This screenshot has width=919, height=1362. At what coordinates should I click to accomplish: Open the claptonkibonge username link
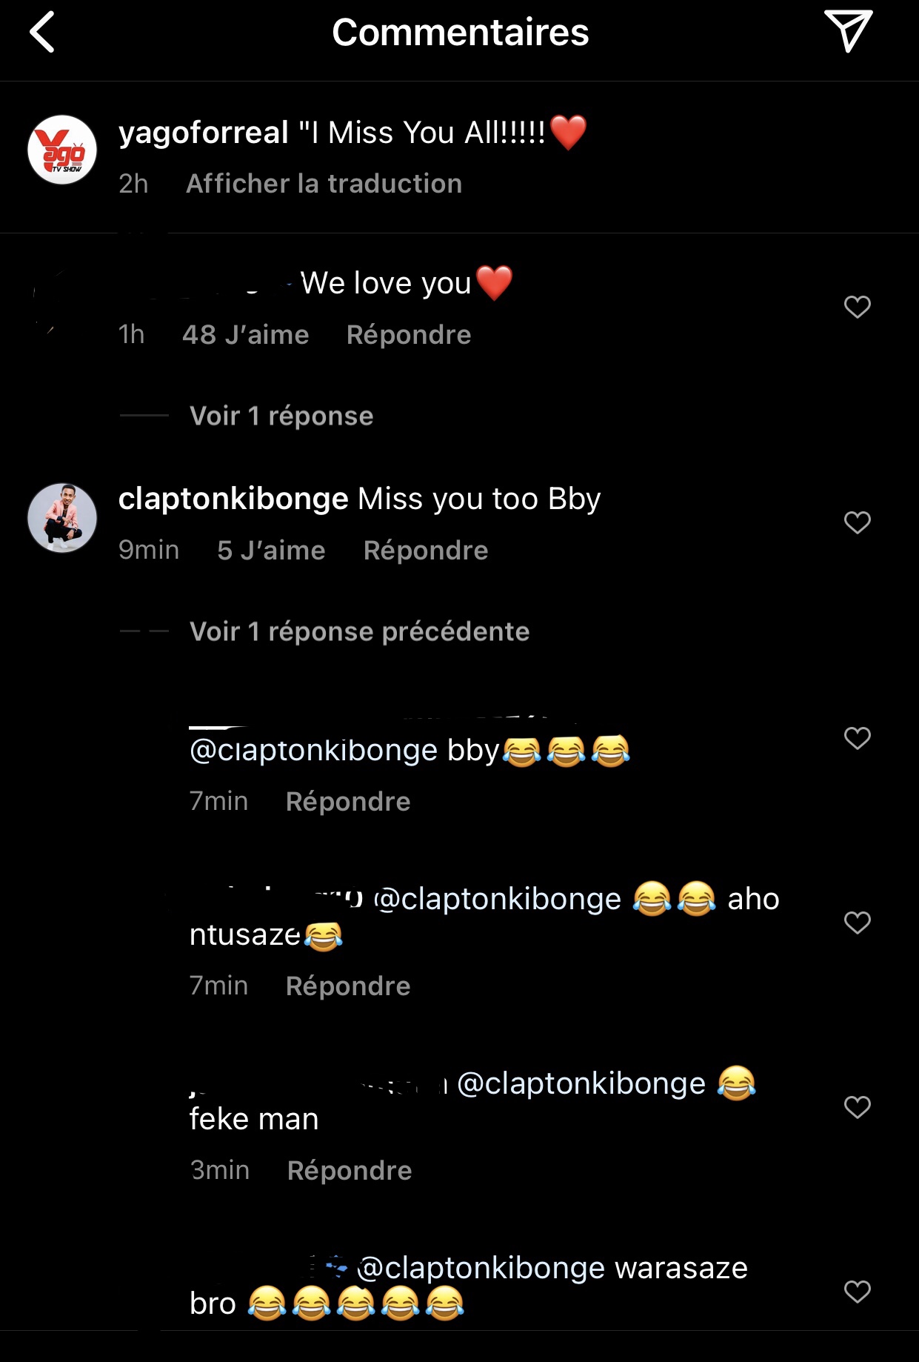pyautogui.click(x=233, y=499)
